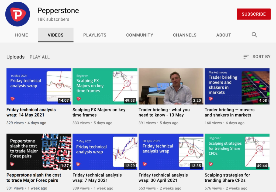Click the 14:07 duration badge
Viewport: 276px width, 192px height.
(x=64, y=101)
